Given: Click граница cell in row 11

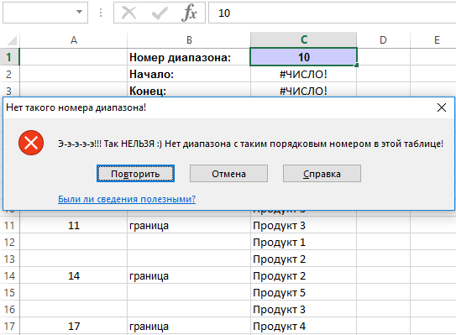Looking at the screenshot, I should click(189, 225).
